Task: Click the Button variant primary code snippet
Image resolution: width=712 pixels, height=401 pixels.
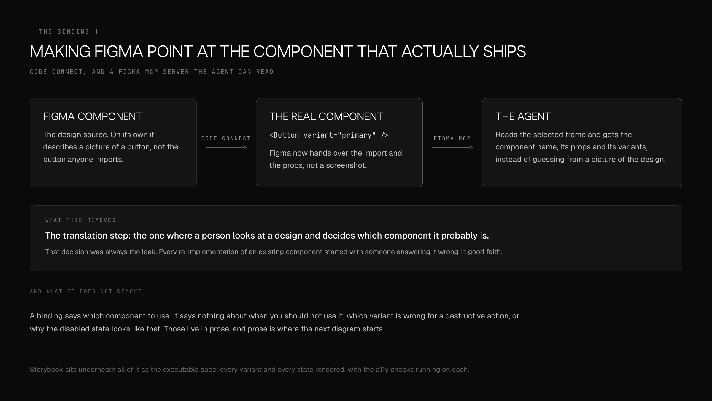Action: pyautogui.click(x=329, y=135)
